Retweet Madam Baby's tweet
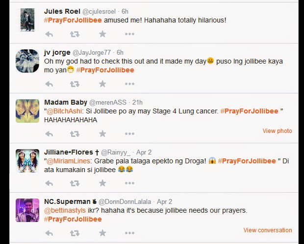 coord(75,134)
